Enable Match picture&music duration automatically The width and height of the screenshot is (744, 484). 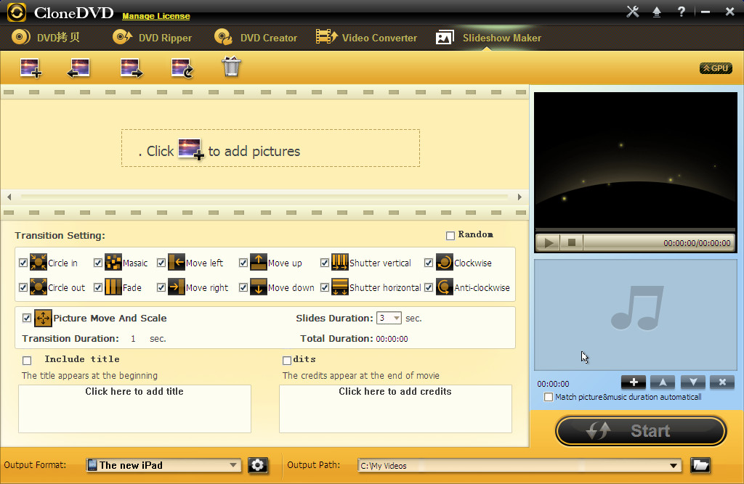click(549, 397)
